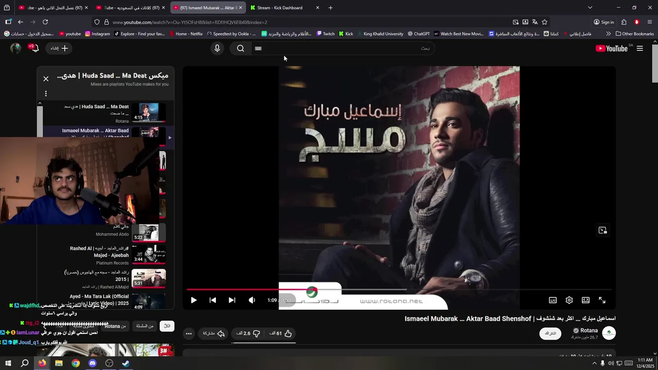Play the video with the play button
This screenshot has height=370, width=658.
[x=194, y=300]
